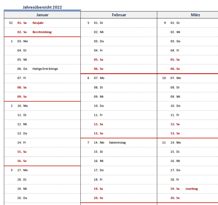Click week number 7 in Februar
The height and width of the screenshot is (205, 218).
pyautogui.click(x=88, y=143)
